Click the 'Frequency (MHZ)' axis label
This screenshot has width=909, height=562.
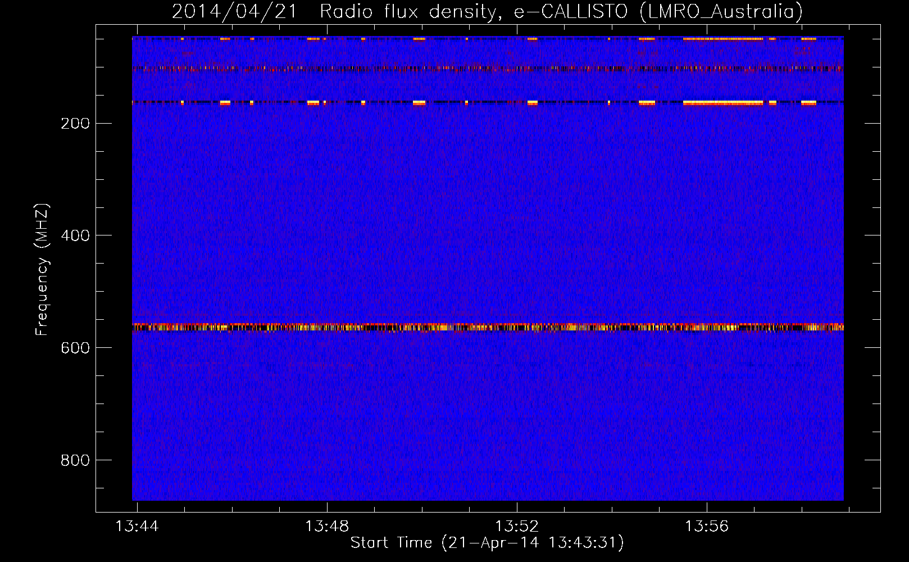coord(42,270)
